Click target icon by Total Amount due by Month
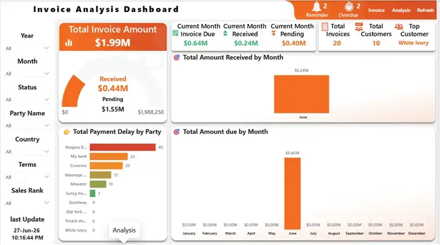 coord(177,132)
